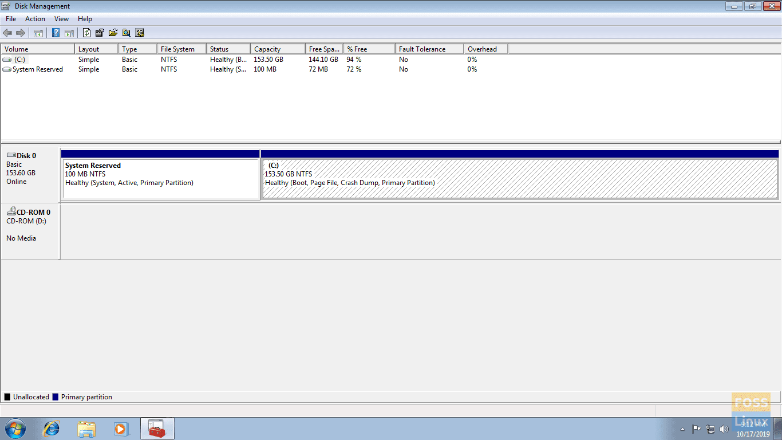
Task: Open Windows Media Player from the taskbar
Action: coord(121,428)
